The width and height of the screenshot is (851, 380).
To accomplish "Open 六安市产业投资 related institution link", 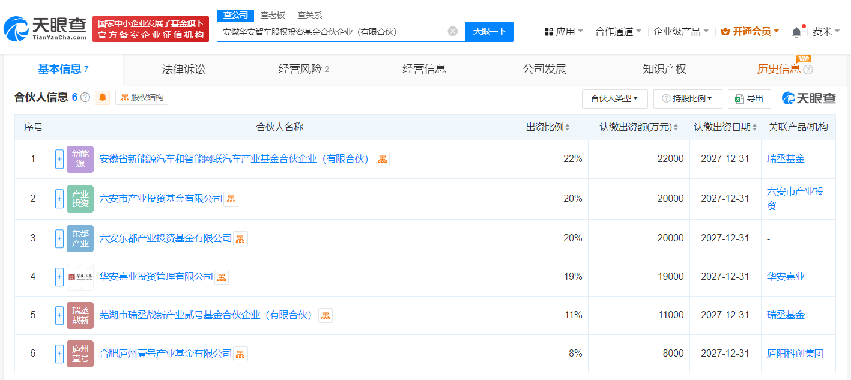I will click(x=795, y=199).
